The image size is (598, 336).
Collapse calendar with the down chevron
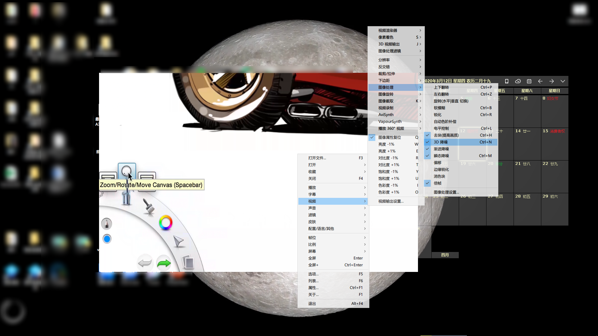point(563,81)
